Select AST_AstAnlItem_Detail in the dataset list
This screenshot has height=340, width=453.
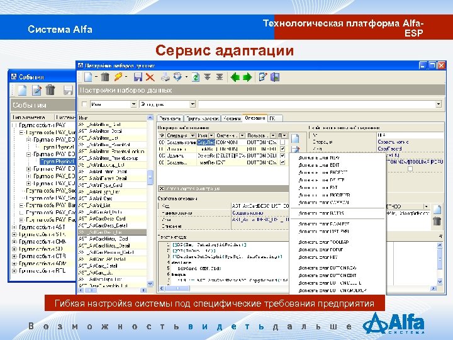[112, 131]
